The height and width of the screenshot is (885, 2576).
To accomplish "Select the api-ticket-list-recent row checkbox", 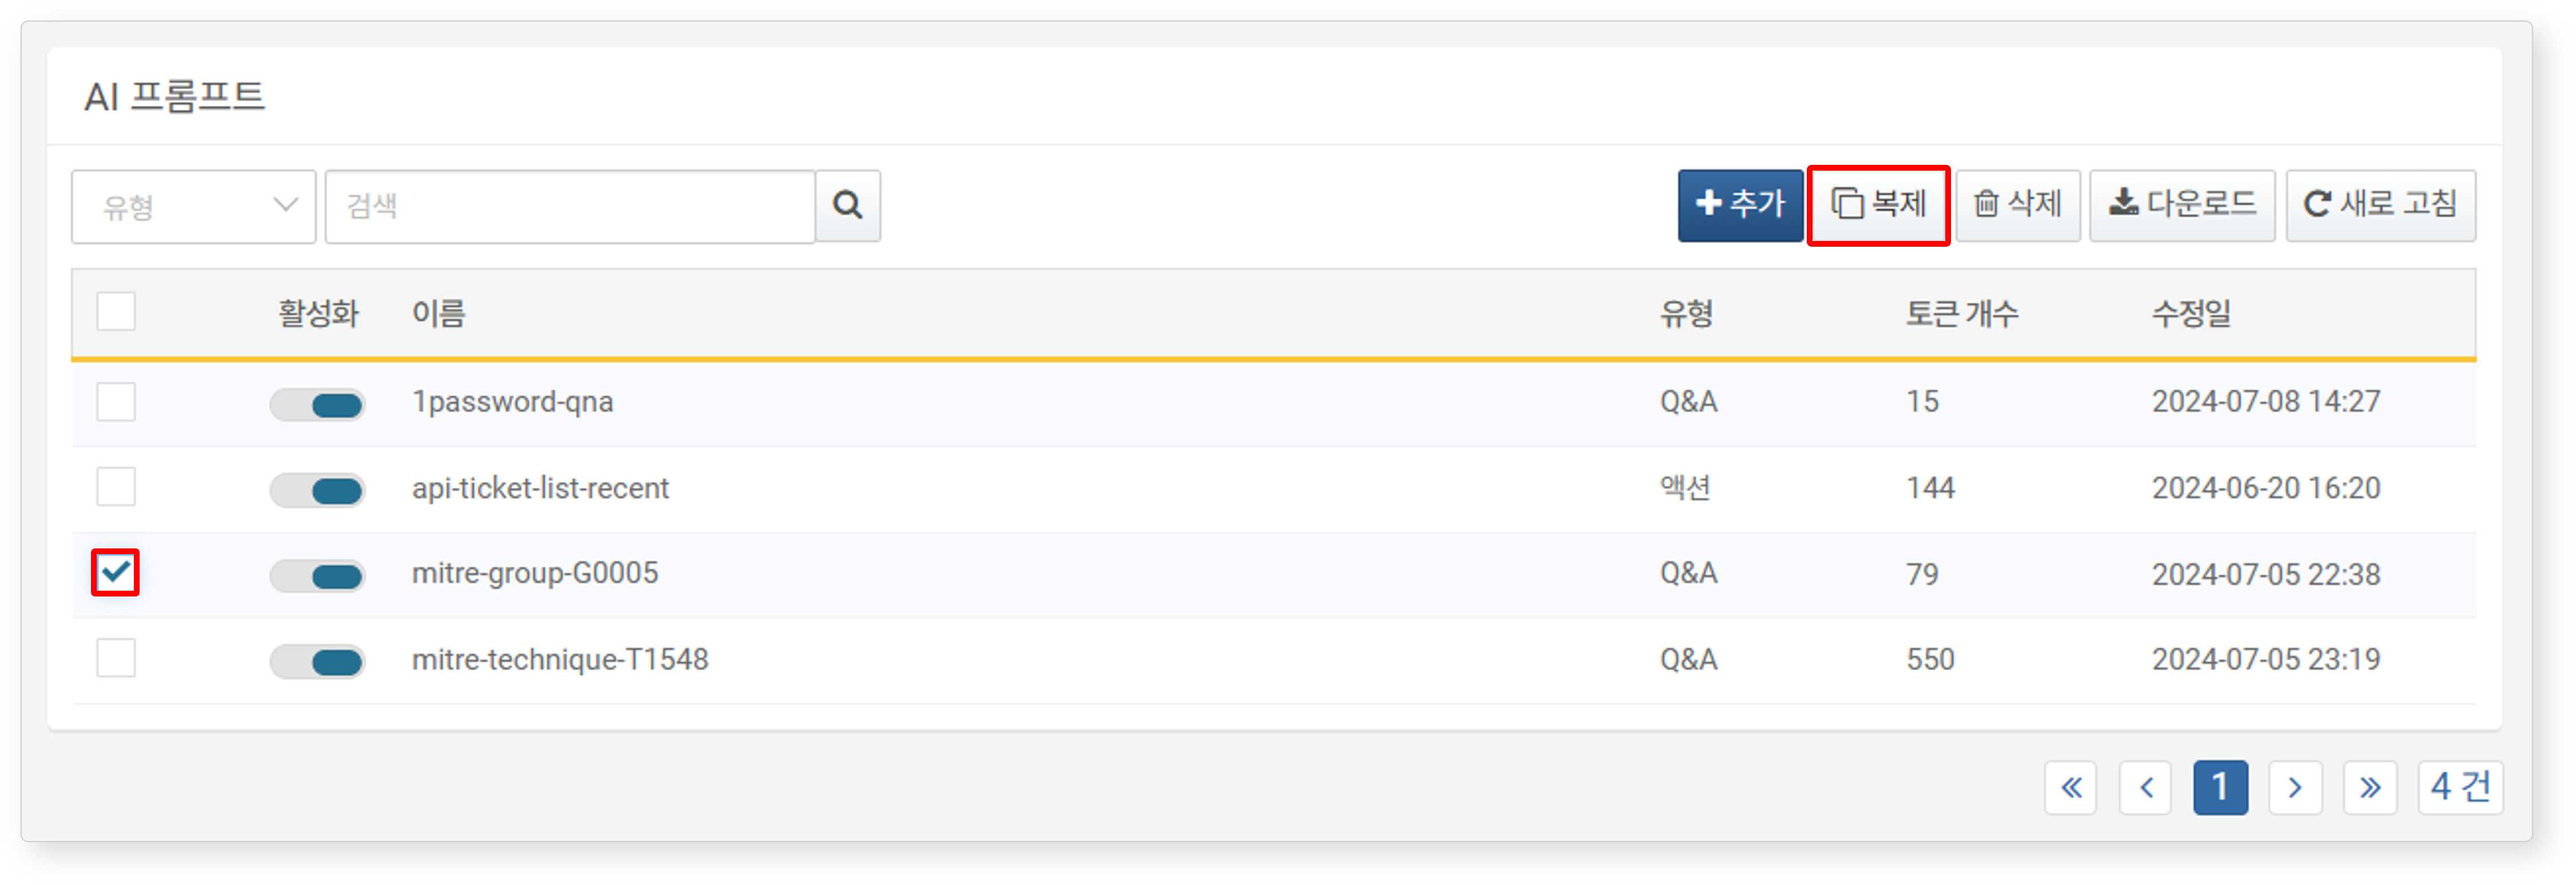I will pyautogui.click(x=116, y=488).
